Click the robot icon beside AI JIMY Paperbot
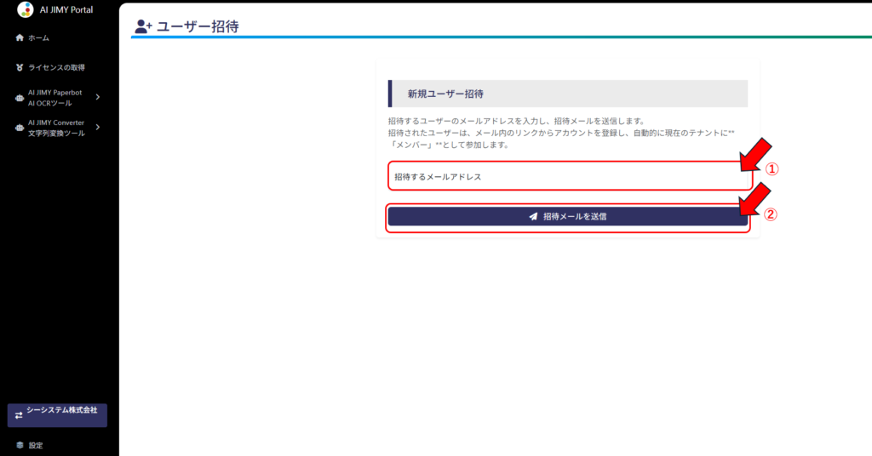 tap(20, 98)
